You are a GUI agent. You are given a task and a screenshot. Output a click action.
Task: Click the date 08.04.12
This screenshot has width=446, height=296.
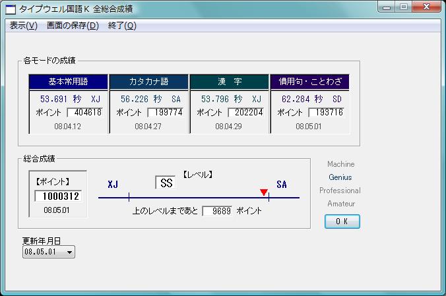pyautogui.click(x=68, y=127)
